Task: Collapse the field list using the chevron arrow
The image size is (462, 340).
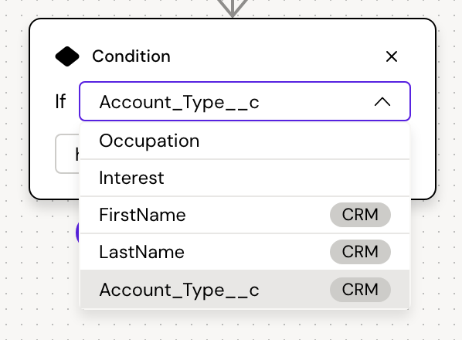Action: click(x=382, y=102)
